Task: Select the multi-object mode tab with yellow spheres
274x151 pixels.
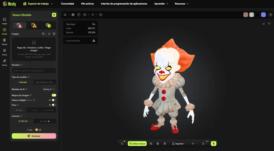Action: 34,25
